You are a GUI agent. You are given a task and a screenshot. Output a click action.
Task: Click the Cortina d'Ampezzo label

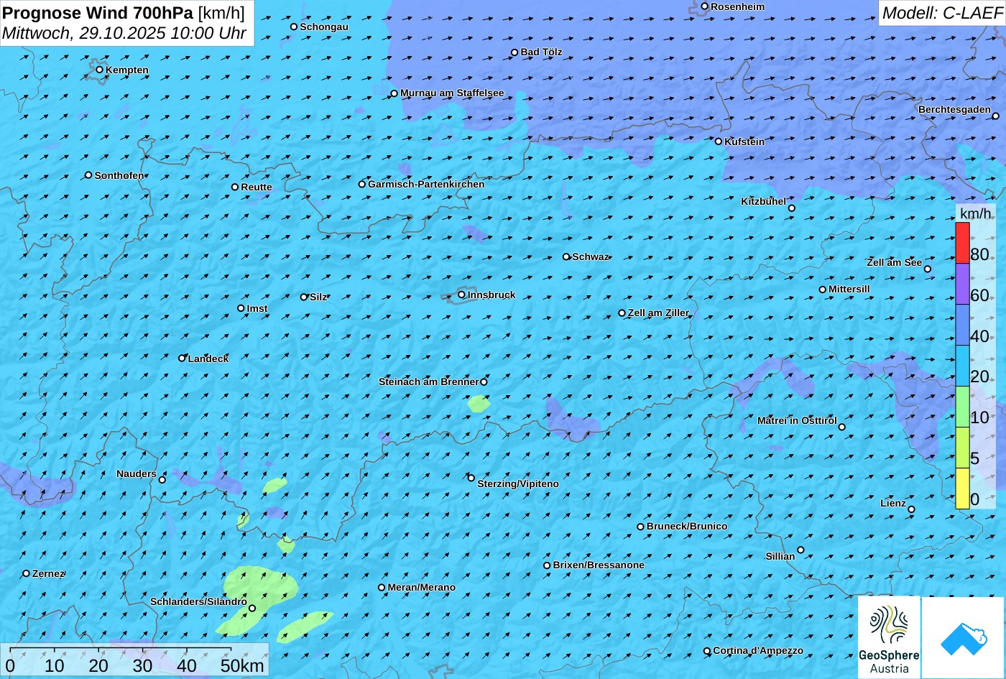758,650
